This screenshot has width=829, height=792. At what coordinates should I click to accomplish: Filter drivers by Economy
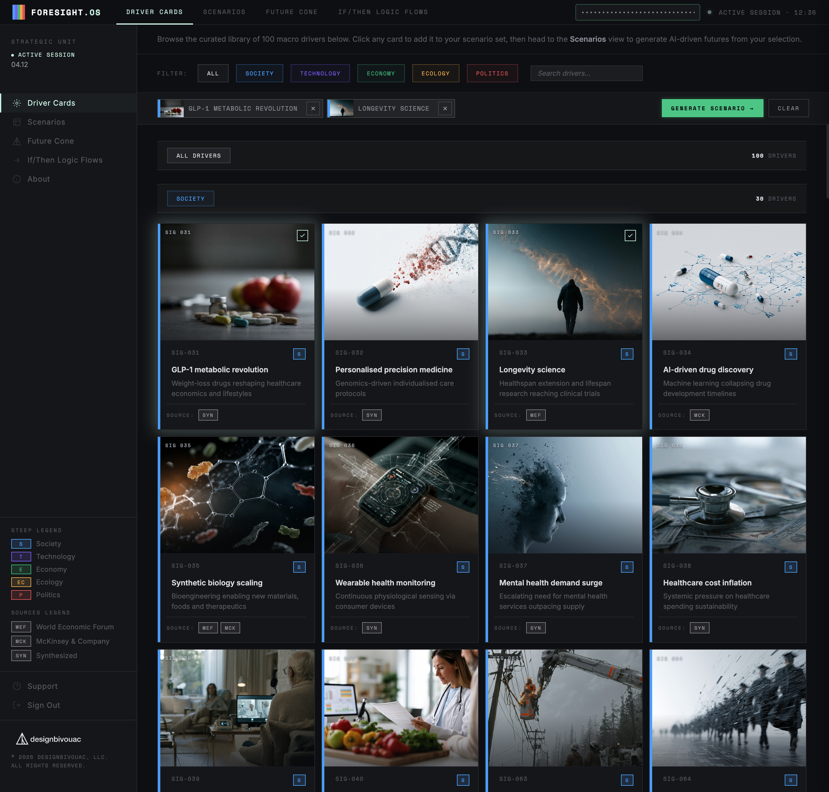tap(381, 74)
